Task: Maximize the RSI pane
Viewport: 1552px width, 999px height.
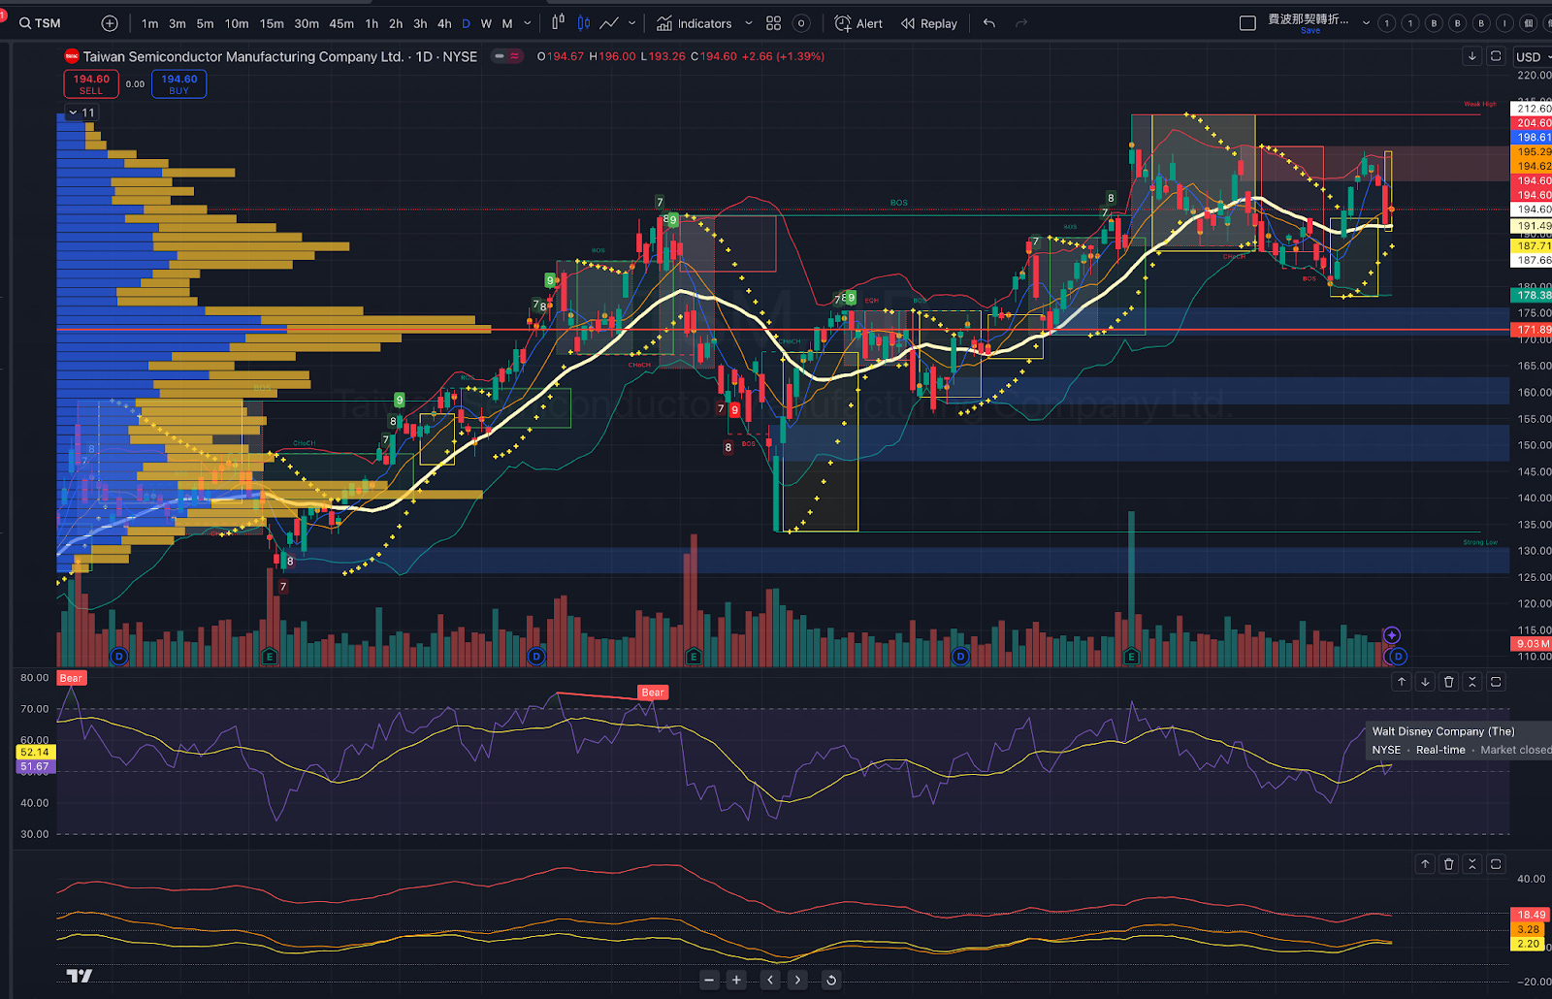Action: (x=1496, y=682)
